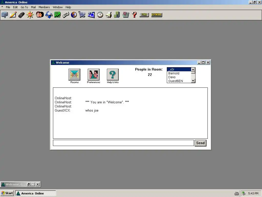This screenshot has height=197, width=262.
Task: Open the What's Hot starburst icon
Action: [30, 15]
